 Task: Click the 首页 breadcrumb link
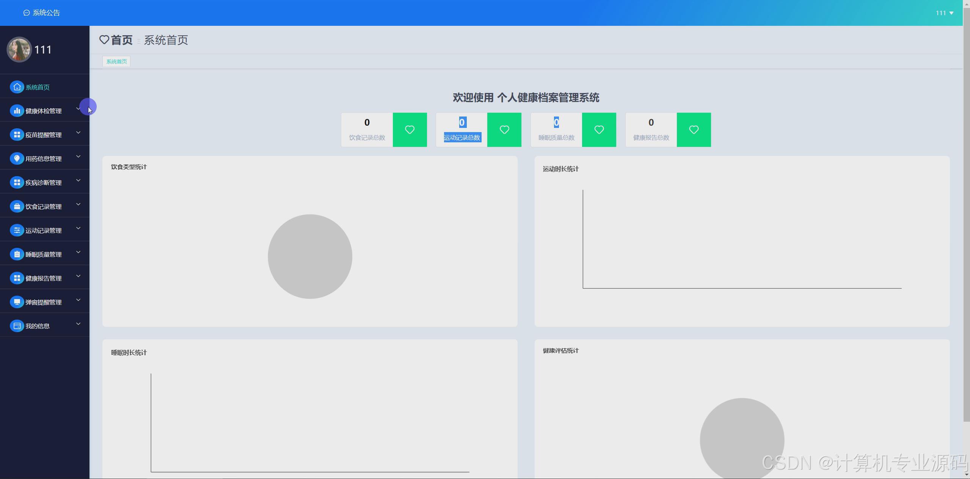click(122, 40)
